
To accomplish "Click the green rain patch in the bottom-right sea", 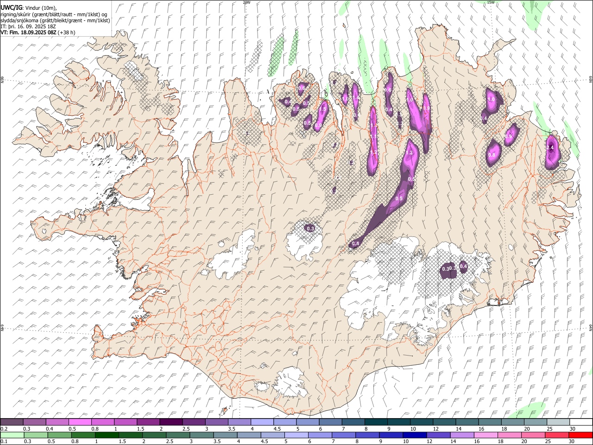I will 528,410.
